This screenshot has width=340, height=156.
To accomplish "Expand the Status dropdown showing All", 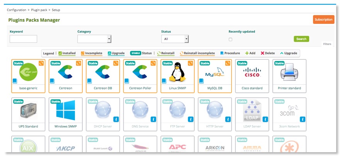I will click(x=175, y=39).
